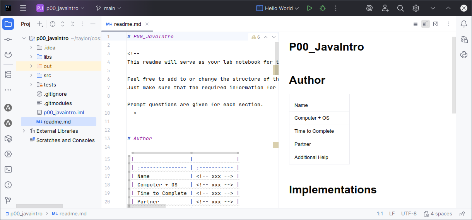Select the readme.md editor tab
Image resolution: width=472 pixels, height=220 pixels.
point(127,24)
